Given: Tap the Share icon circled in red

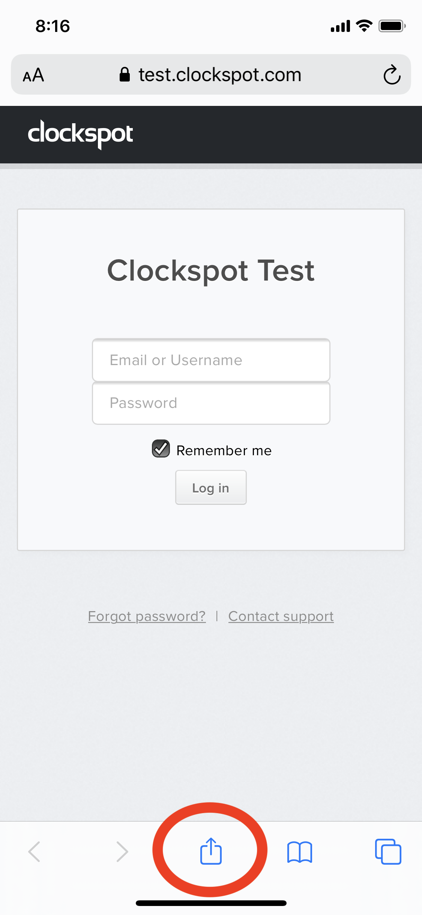Looking at the screenshot, I should click(x=211, y=852).
